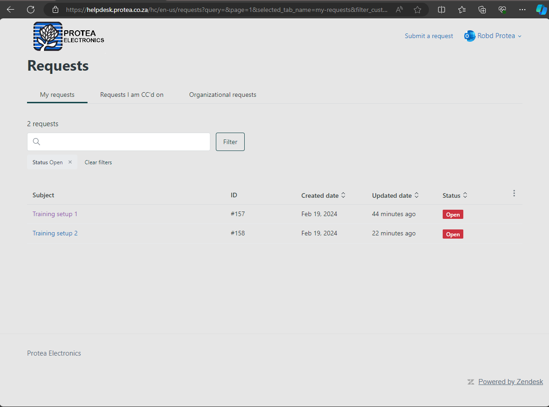Refresh the page
The image size is (549, 407).
[30, 9]
